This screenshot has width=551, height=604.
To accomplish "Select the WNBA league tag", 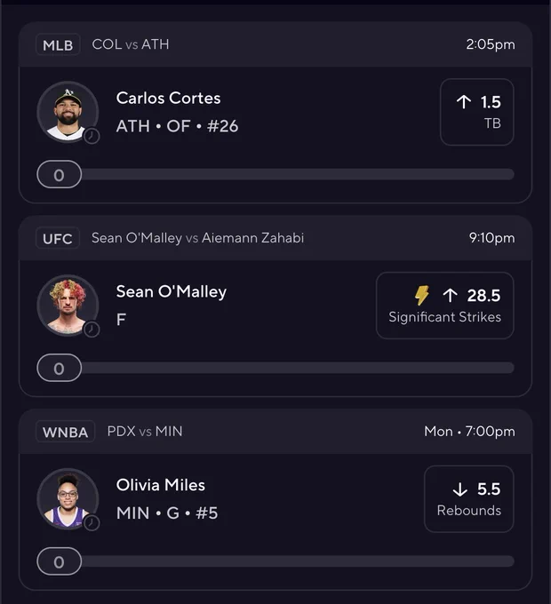I will [65, 432].
